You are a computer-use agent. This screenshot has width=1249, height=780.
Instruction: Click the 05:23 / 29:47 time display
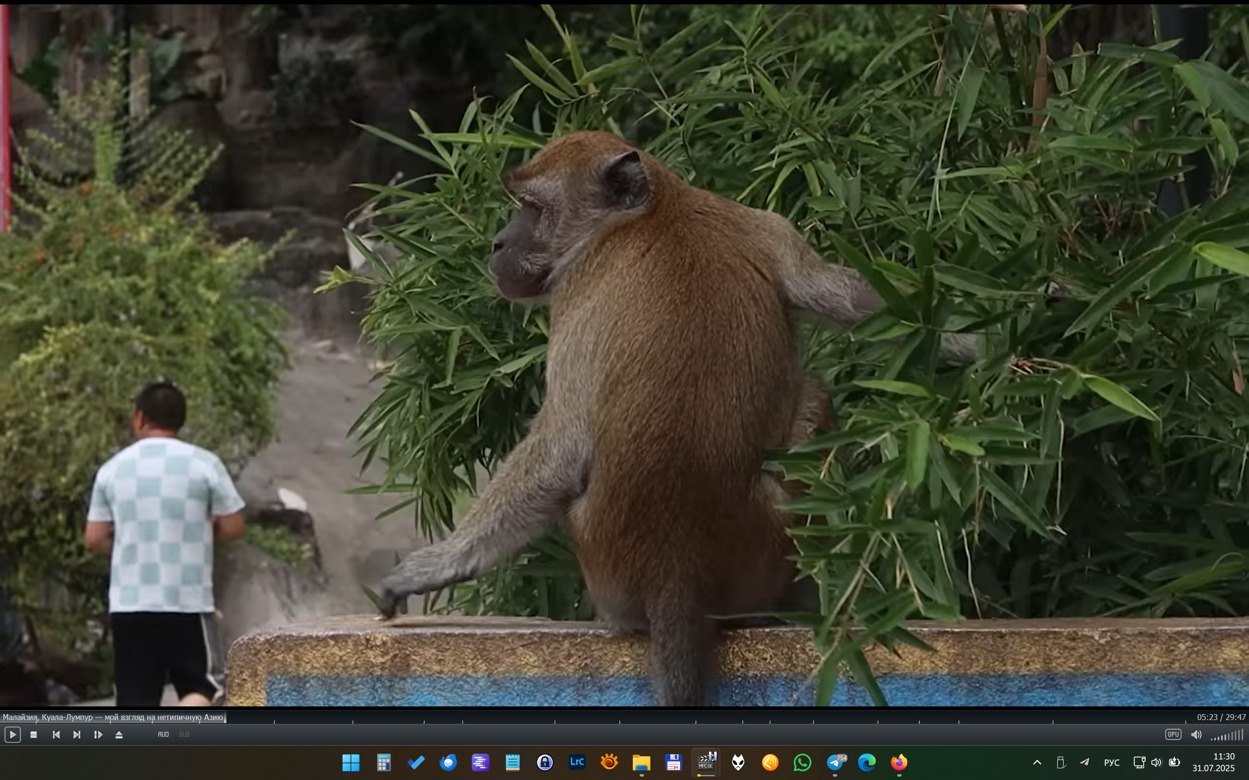(1221, 717)
